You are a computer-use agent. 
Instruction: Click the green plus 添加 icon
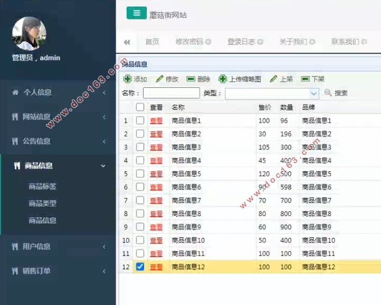[x=128, y=79]
